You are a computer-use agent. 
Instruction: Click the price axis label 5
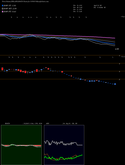pos(119,56)
